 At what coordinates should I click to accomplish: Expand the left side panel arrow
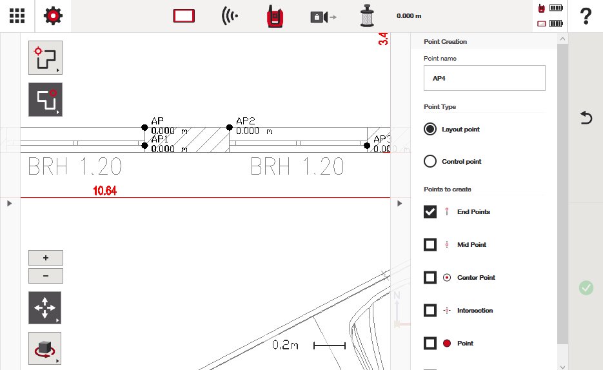[9, 204]
